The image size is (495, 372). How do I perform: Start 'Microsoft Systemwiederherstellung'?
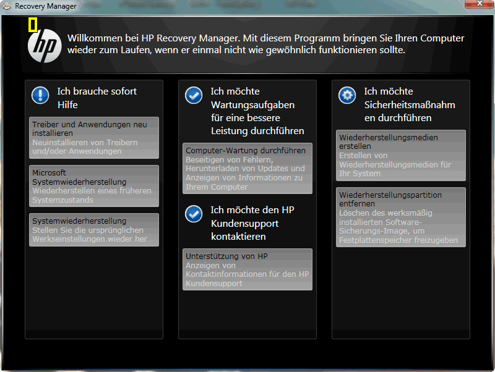(94, 186)
